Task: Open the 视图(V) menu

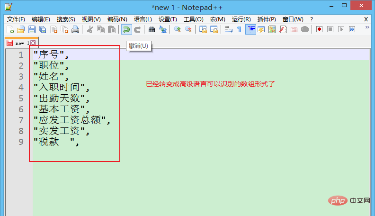Action: coord(91,19)
